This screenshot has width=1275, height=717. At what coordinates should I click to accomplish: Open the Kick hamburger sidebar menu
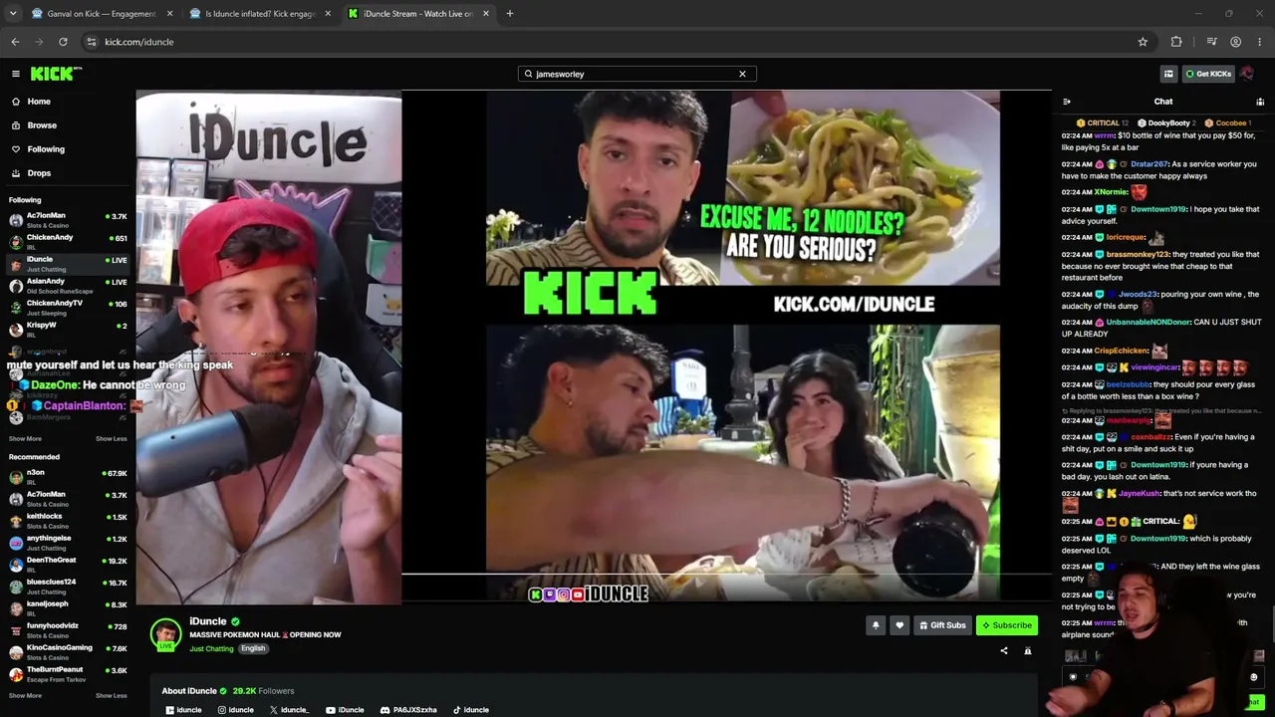coord(16,74)
